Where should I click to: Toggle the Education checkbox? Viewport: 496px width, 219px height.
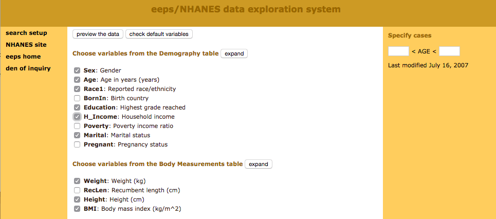tap(77, 107)
